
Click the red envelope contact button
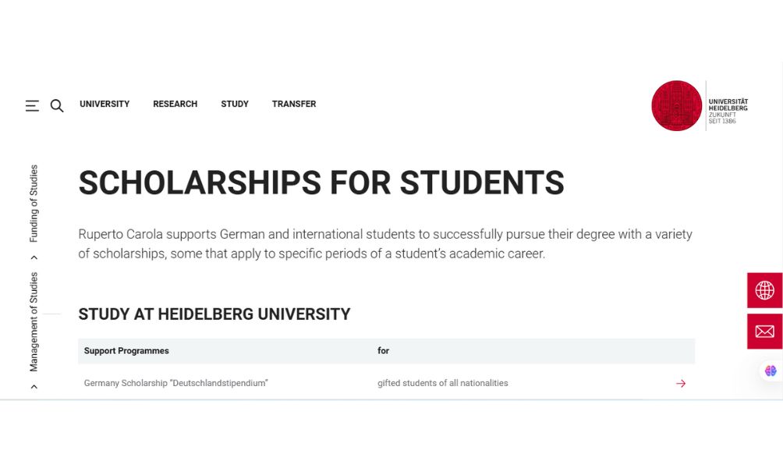point(764,332)
